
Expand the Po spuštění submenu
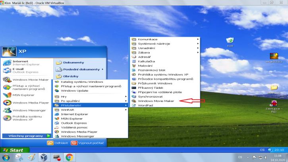[90, 101]
